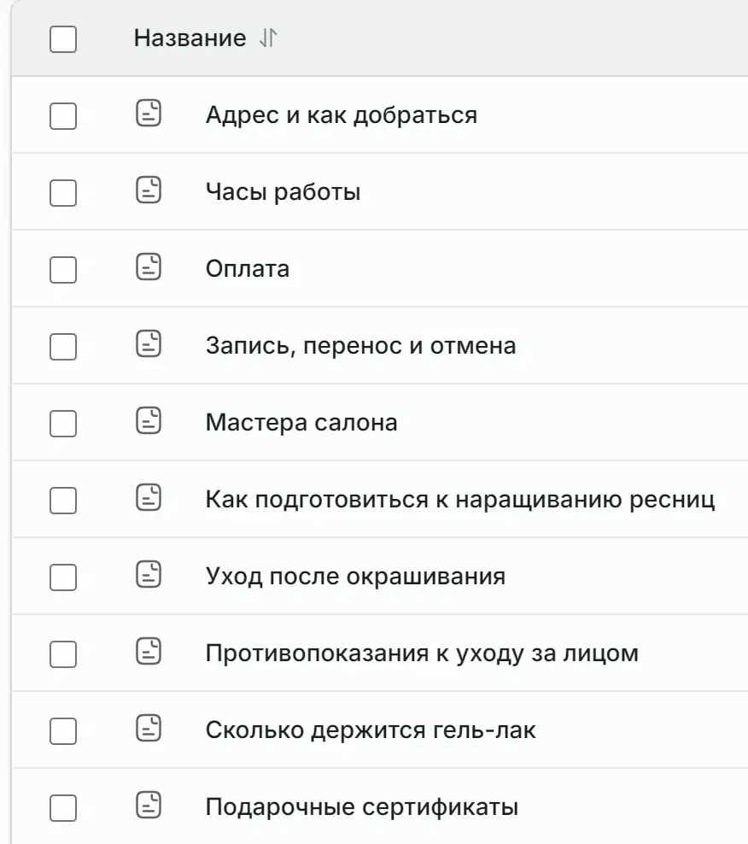This screenshot has width=748, height=844.
Task: Open Как подготовиться к наращиванию ресниц
Action: pos(460,500)
